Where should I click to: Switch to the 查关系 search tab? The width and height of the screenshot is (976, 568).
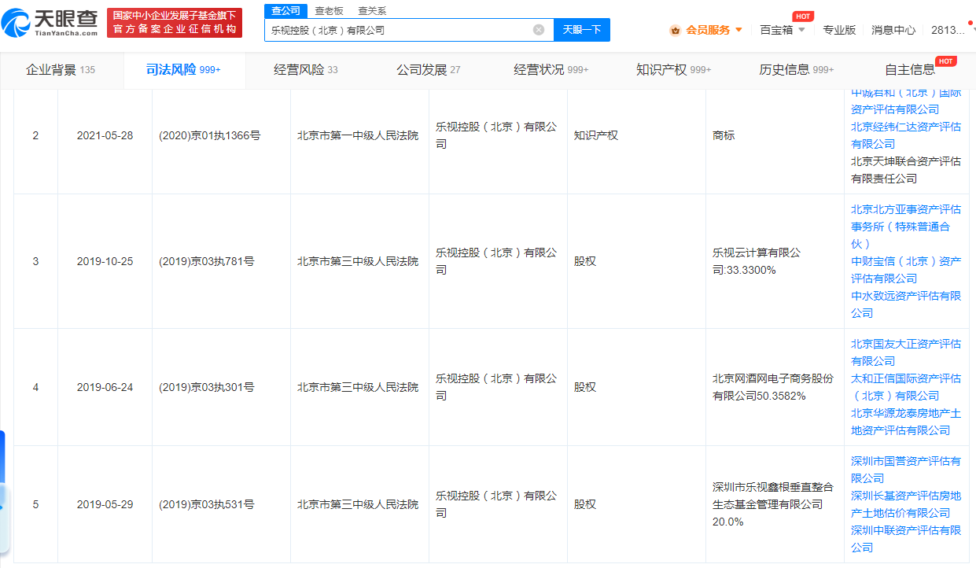pyautogui.click(x=372, y=11)
